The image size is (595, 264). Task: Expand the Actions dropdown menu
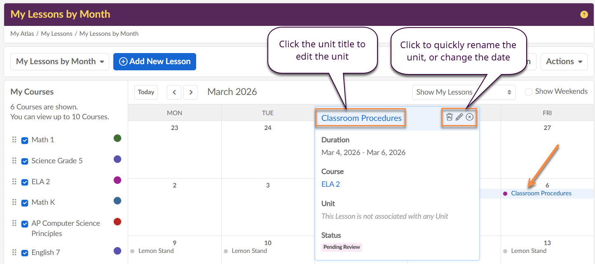click(x=564, y=62)
